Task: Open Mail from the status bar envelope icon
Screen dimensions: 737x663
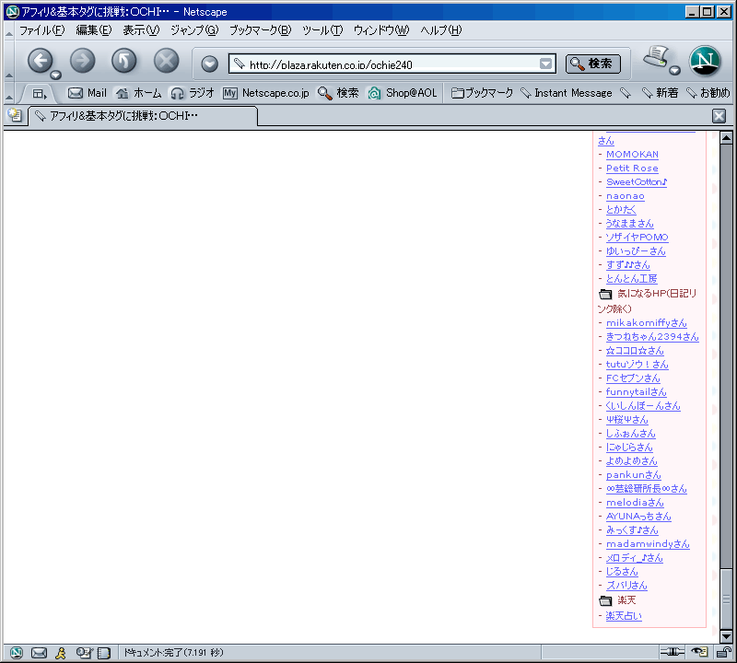Action: click(x=39, y=653)
